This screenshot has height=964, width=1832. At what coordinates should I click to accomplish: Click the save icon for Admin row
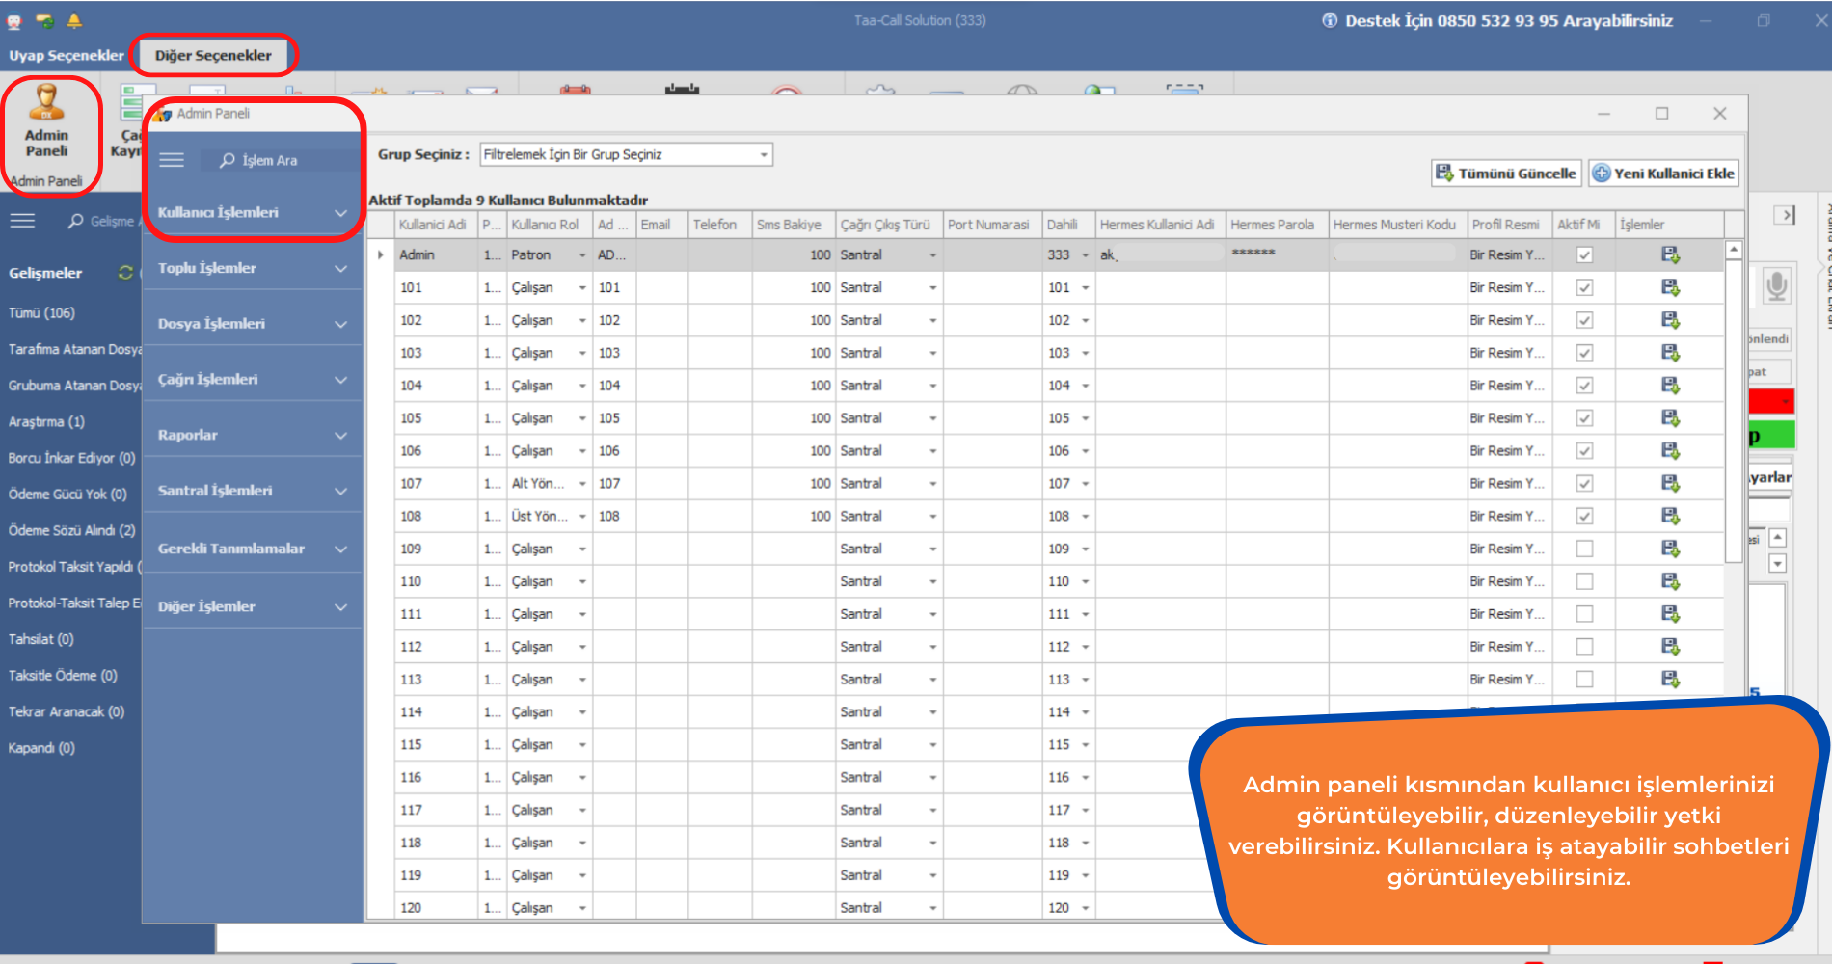point(1670,254)
